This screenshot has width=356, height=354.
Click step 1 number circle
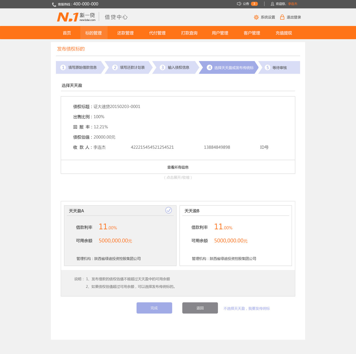pyautogui.click(x=63, y=67)
